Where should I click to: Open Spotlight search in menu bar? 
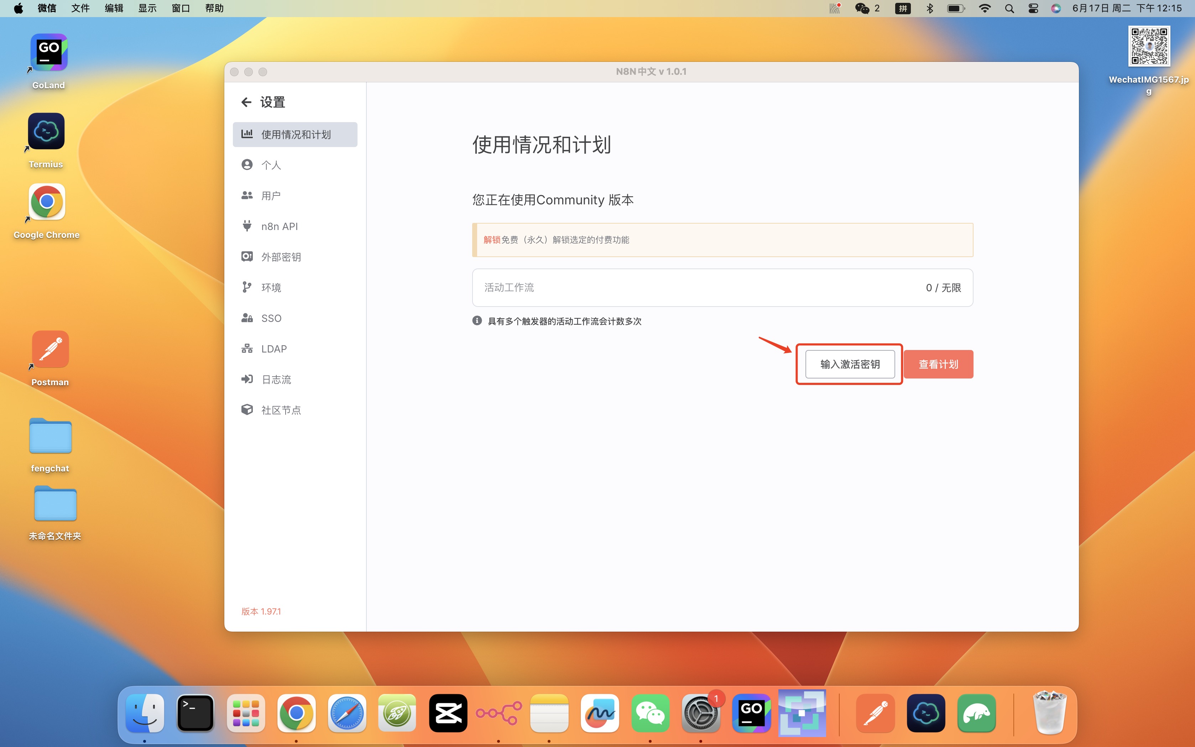click(x=1010, y=9)
